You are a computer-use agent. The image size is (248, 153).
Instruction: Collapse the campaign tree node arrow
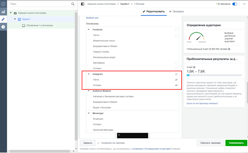pos(11,13)
